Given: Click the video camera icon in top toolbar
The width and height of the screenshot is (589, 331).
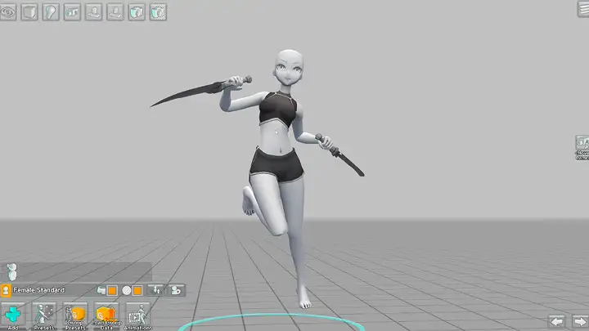Looking at the screenshot, I should 73,11.
